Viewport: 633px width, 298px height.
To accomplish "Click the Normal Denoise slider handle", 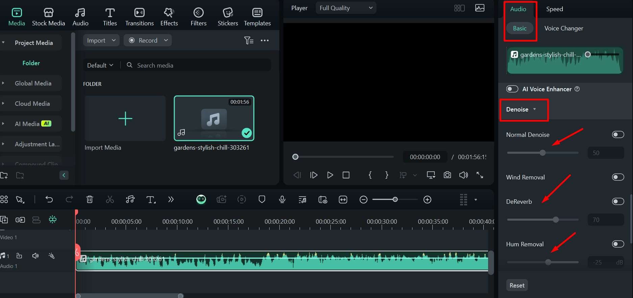I will pos(542,153).
